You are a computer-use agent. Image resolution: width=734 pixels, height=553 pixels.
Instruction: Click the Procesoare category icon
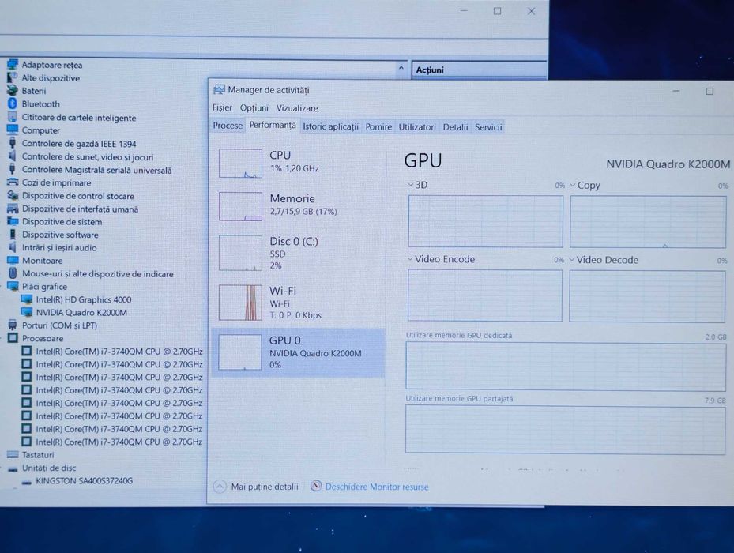(x=13, y=338)
